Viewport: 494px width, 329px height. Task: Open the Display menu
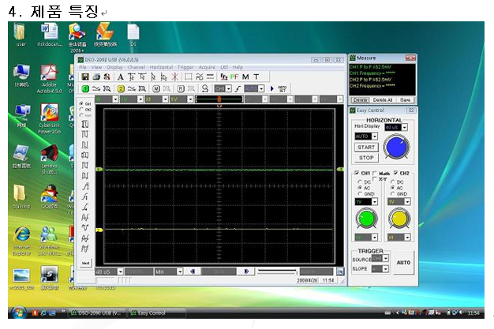click(x=114, y=67)
